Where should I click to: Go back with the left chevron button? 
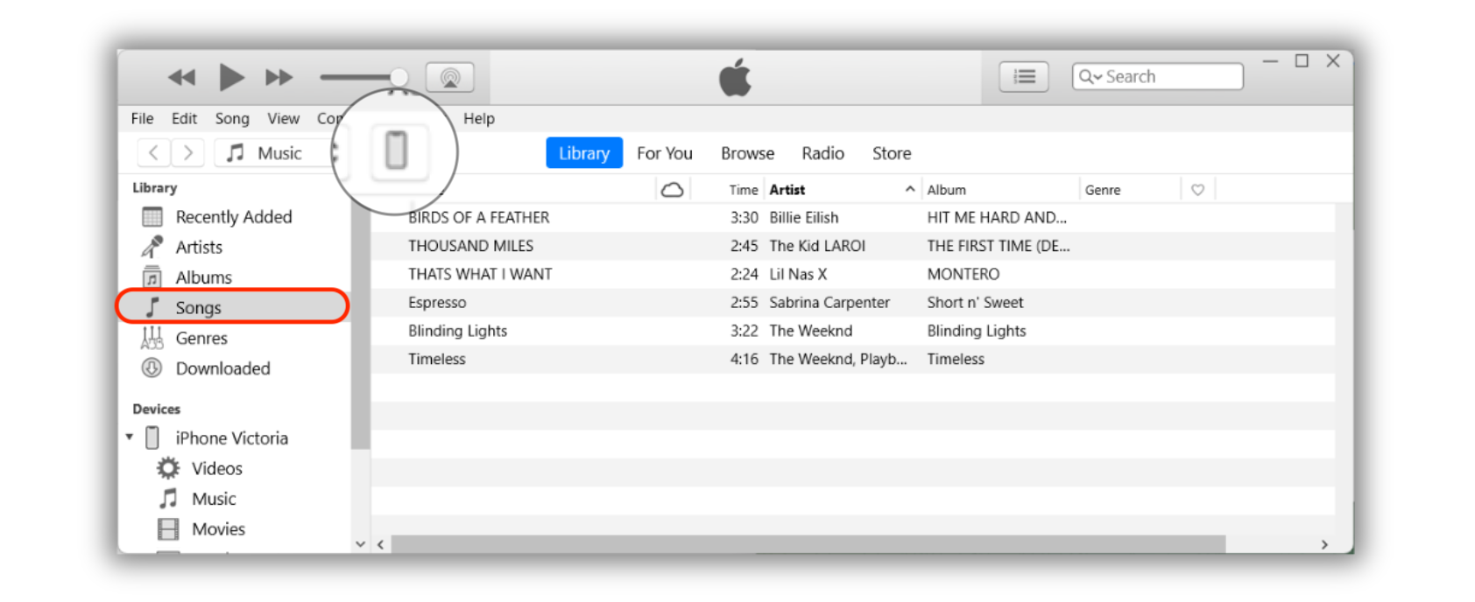[x=154, y=153]
